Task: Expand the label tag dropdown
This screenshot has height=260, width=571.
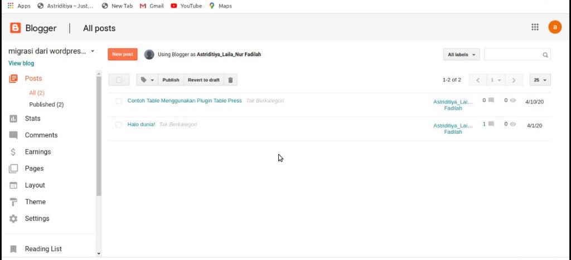Action: tap(147, 80)
